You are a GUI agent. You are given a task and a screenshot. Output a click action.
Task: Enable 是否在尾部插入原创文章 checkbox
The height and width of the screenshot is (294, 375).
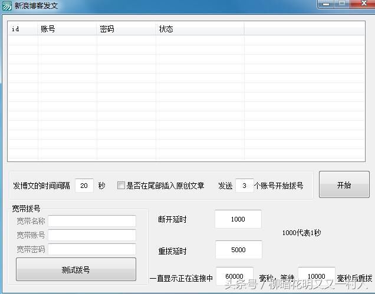(x=121, y=185)
